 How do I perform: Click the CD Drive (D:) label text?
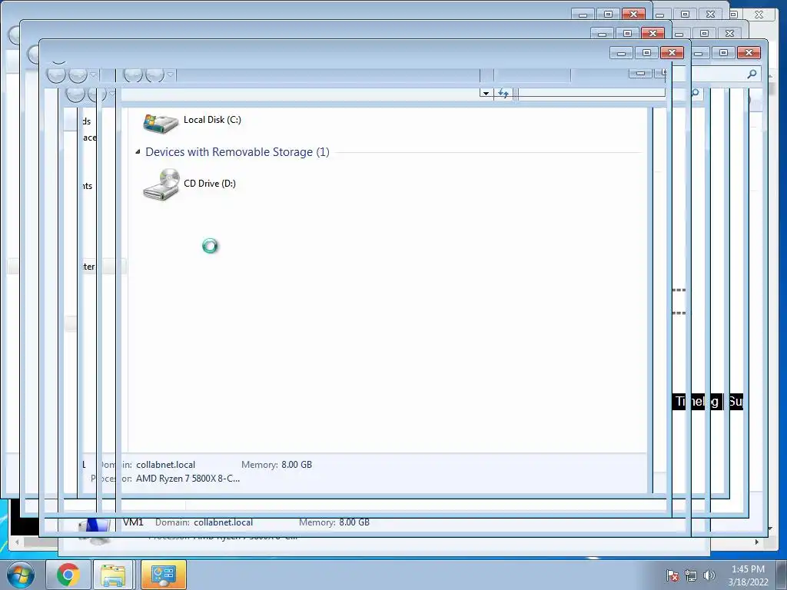tap(210, 184)
